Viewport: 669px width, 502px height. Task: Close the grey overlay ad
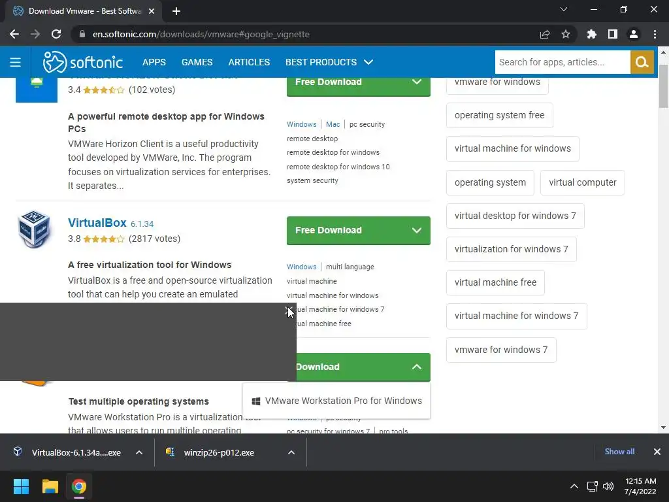coord(288,311)
